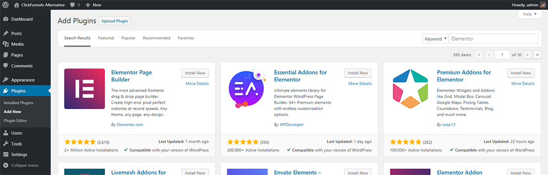Switch to the Popular tab
Screen dimensions: 548x175
pos(128,38)
